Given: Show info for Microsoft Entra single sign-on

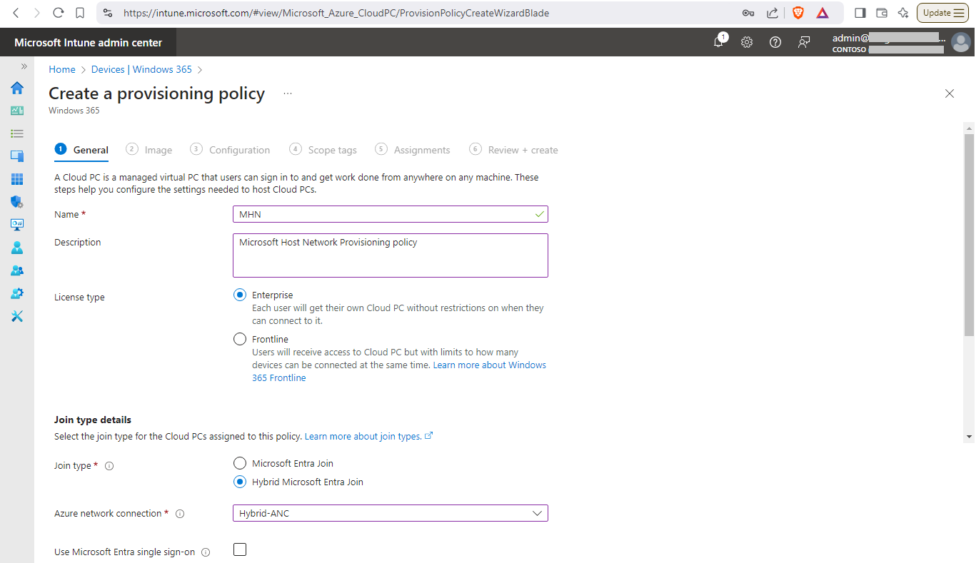Looking at the screenshot, I should (206, 552).
